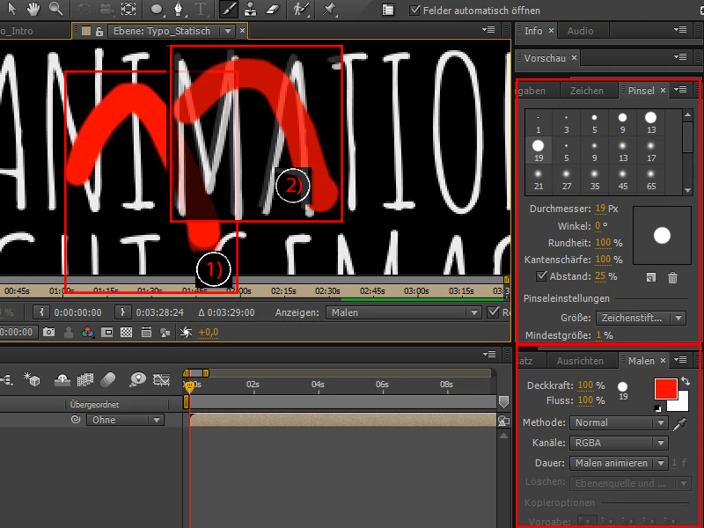Switch to the Audio tab
This screenshot has width=704, height=528.
(x=581, y=31)
